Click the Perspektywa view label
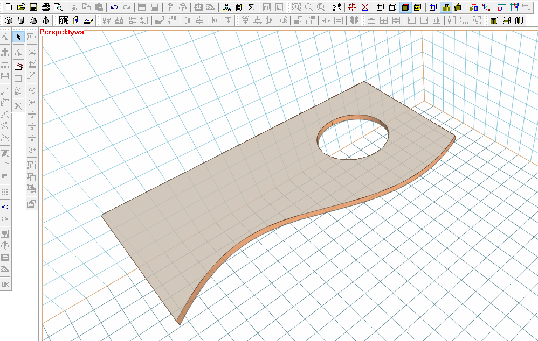 point(62,32)
